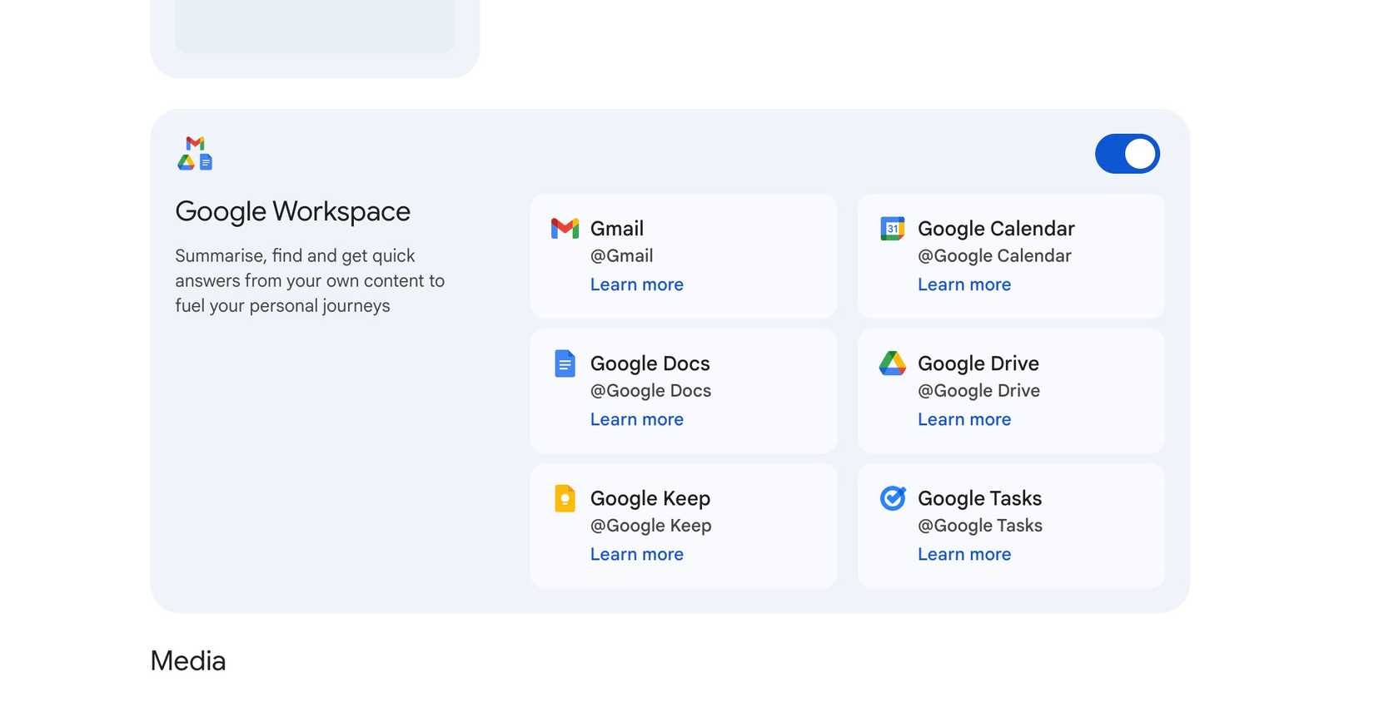Open Learn more for Google Calendar
The image size is (1374, 702).
click(x=963, y=284)
